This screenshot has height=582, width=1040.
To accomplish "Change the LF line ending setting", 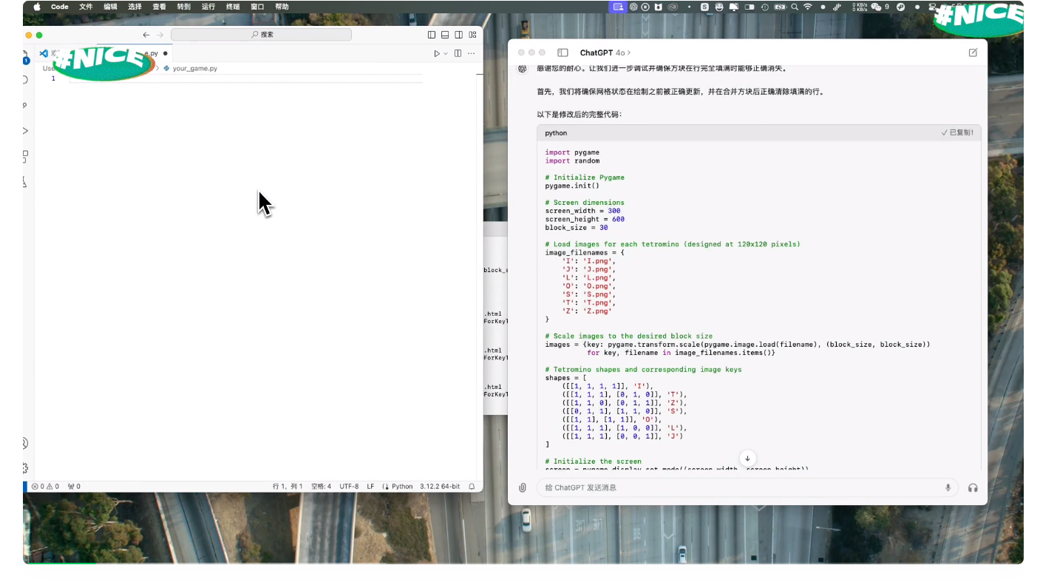I will coord(370,487).
